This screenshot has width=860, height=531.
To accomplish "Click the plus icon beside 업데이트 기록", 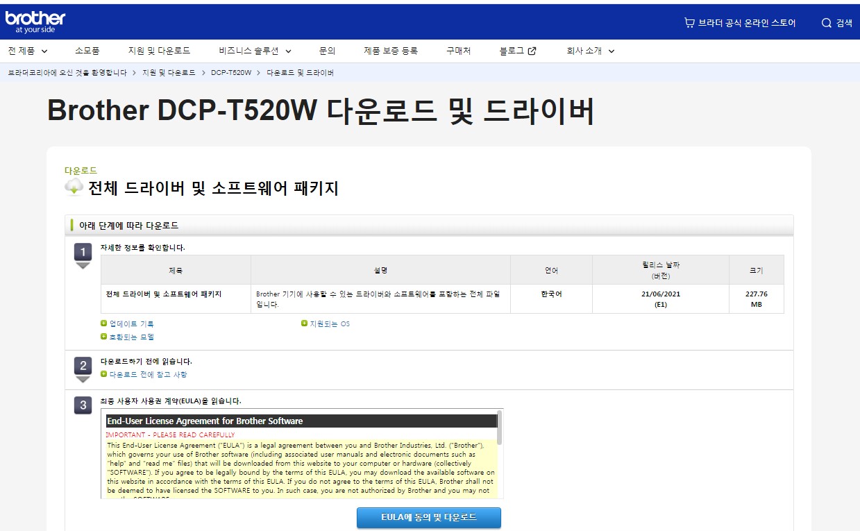I will (104, 323).
